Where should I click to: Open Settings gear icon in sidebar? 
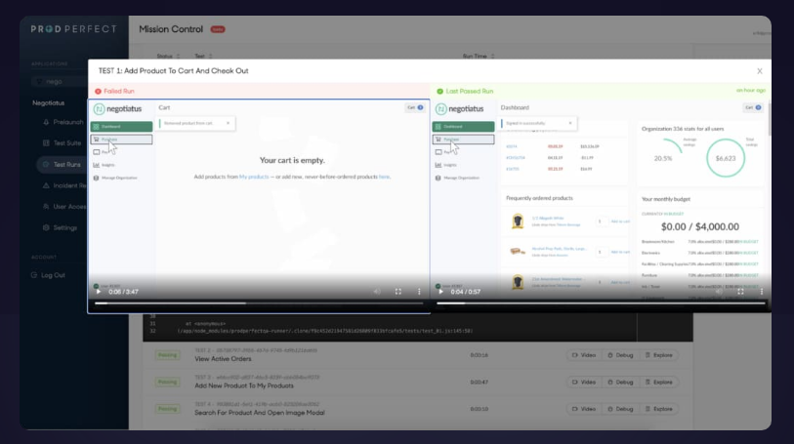pos(46,228)
